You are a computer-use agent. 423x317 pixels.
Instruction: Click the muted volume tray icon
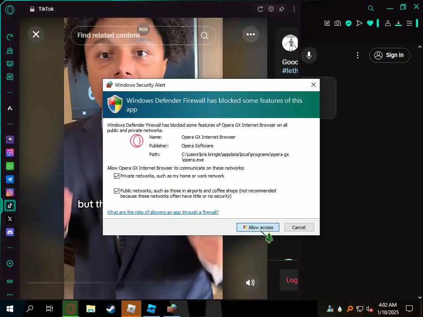click(369, 309)
